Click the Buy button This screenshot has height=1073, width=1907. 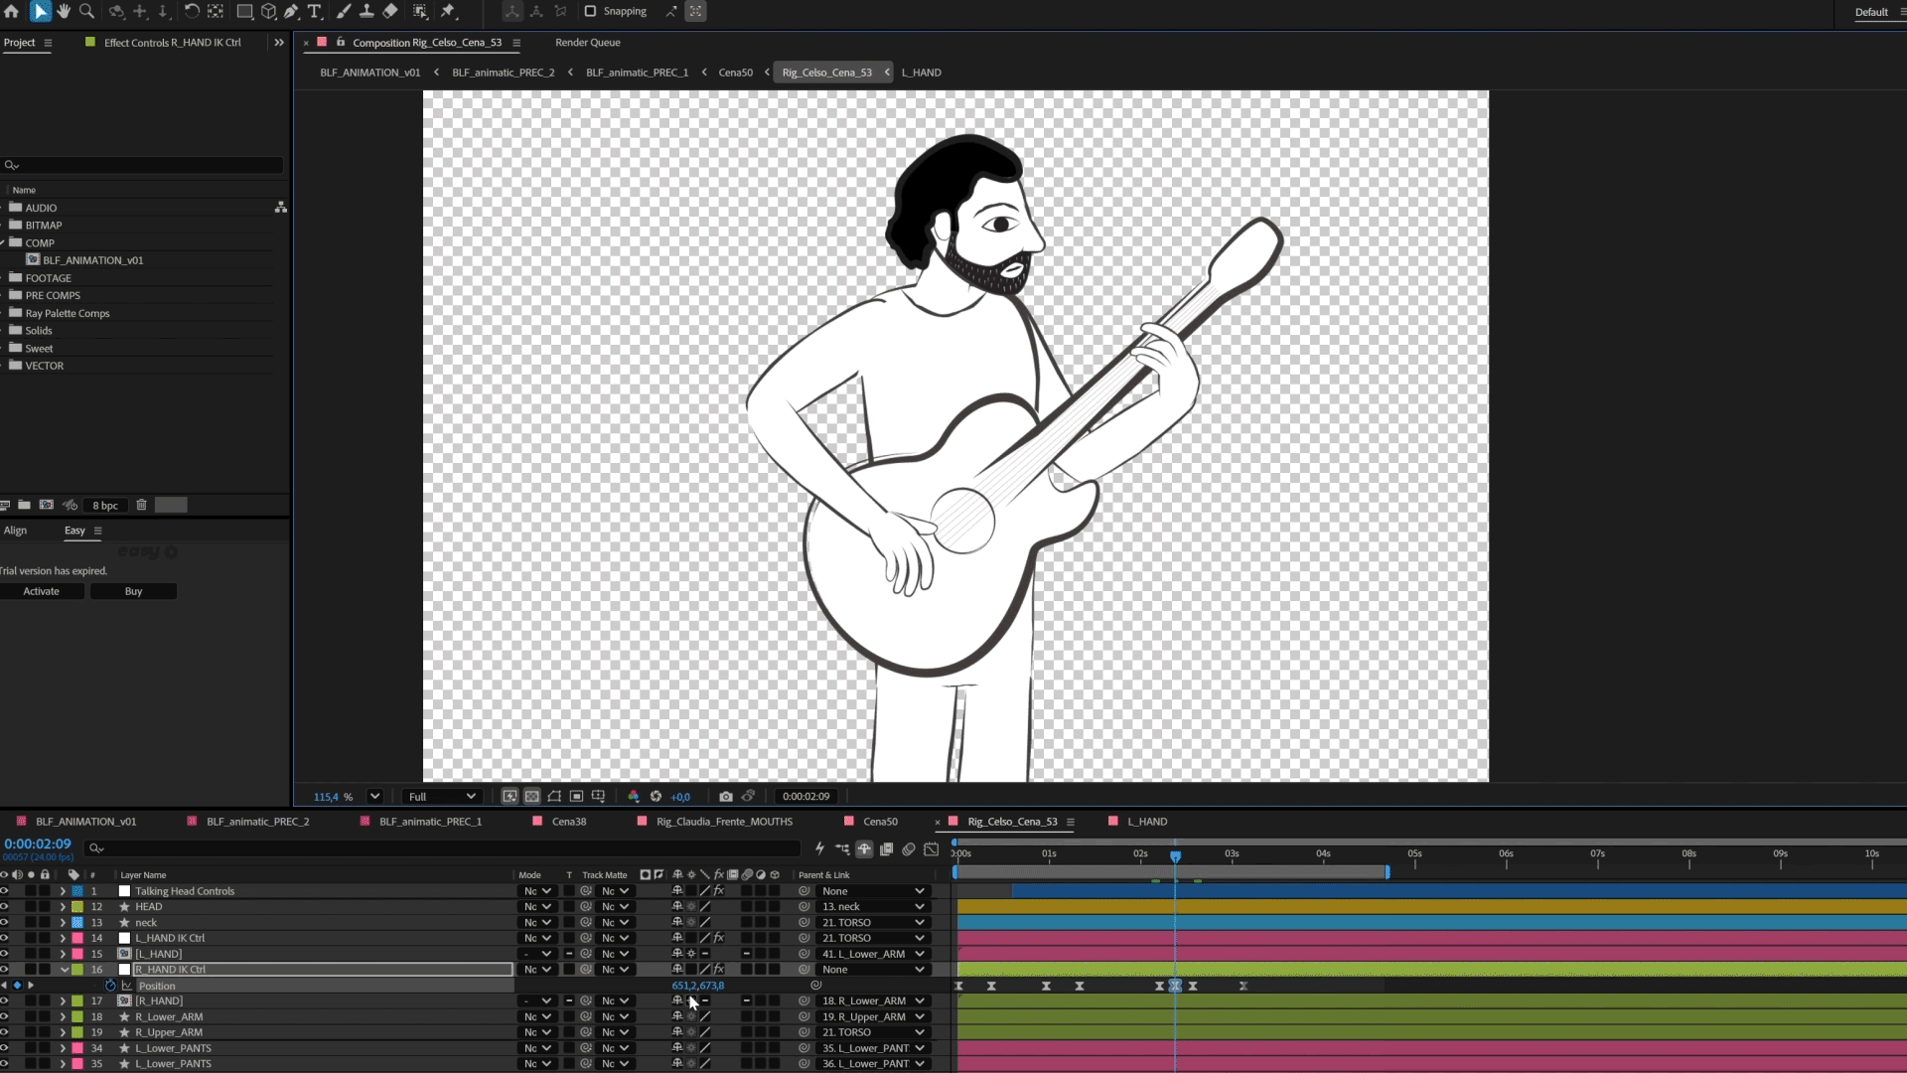coord(133,591)
